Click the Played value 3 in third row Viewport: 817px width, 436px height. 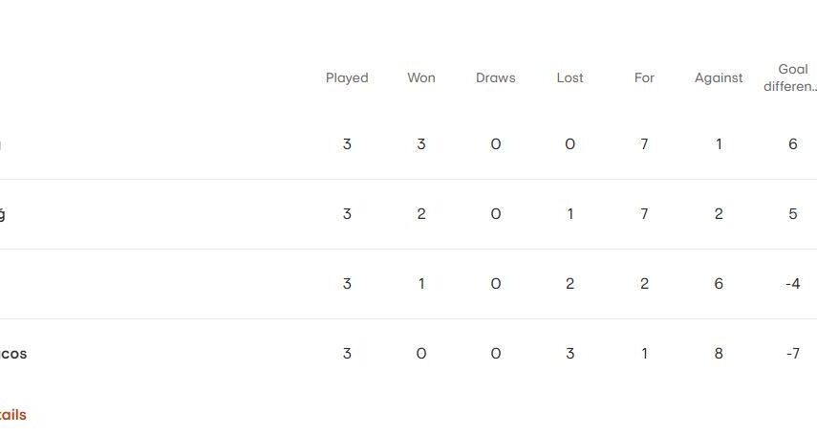347,284
